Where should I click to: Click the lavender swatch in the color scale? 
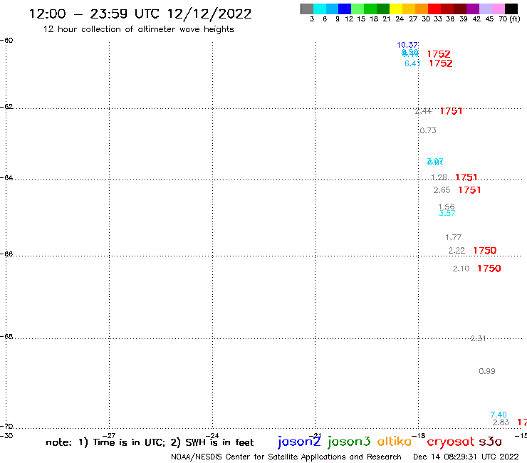point(485,9)
